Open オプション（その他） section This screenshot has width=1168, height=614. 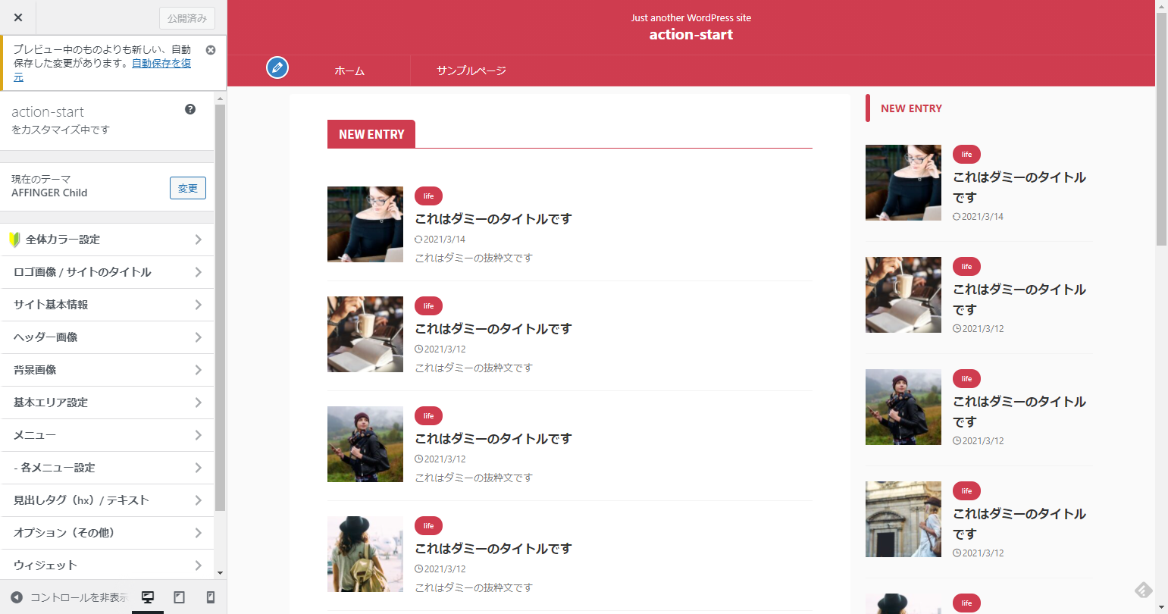coord(108,533)
